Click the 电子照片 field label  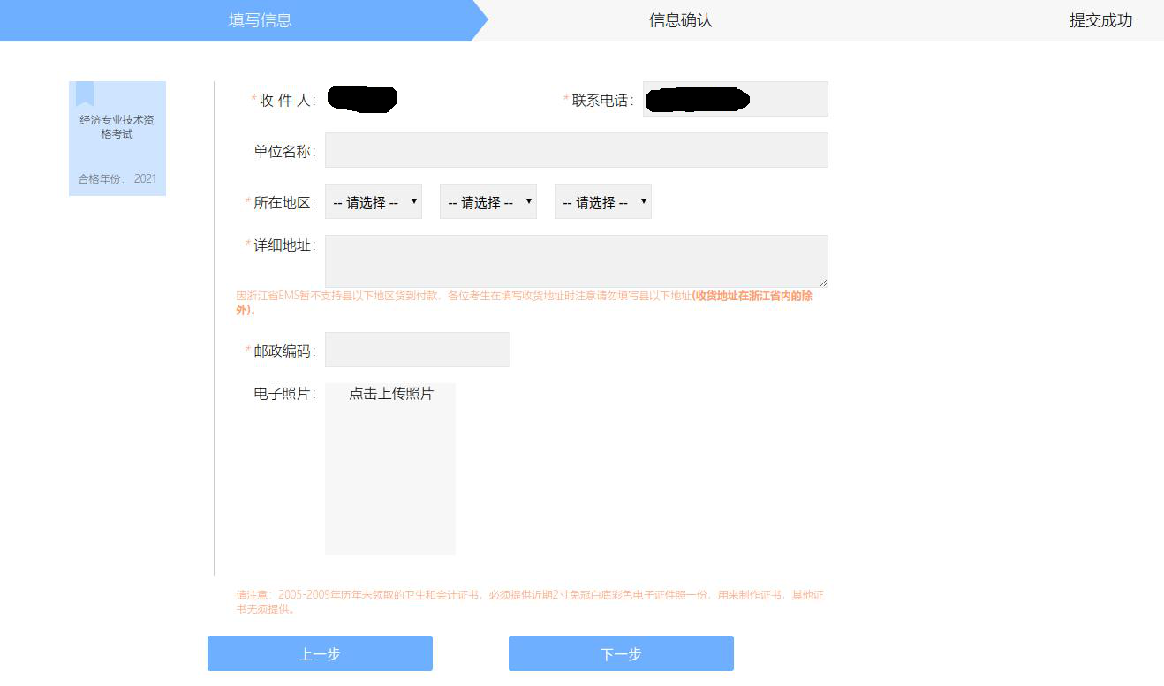[x=283, y=394]
